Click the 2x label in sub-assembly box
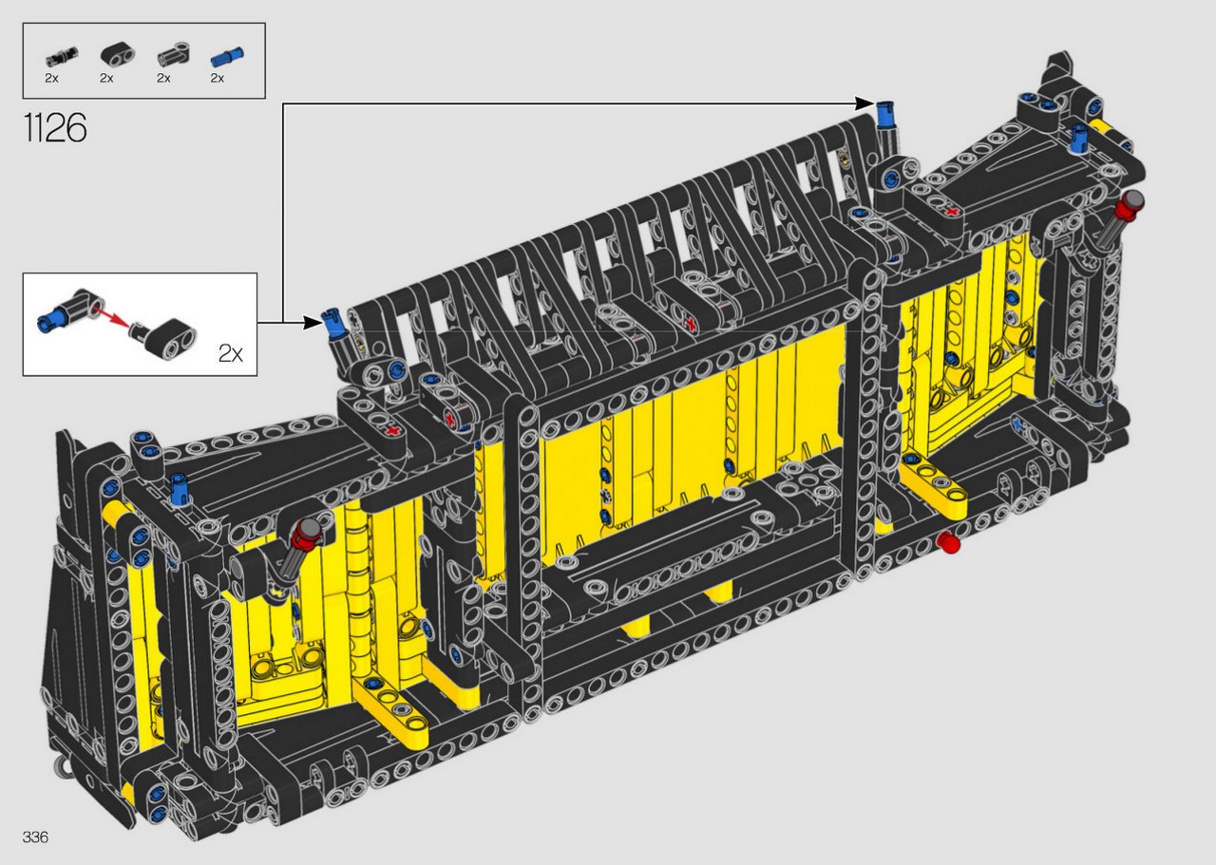The height and width of the screenshot is (865, 1216). click(x=230, y=354)
